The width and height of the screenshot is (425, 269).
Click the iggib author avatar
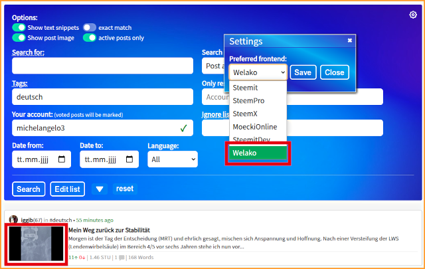13,219
